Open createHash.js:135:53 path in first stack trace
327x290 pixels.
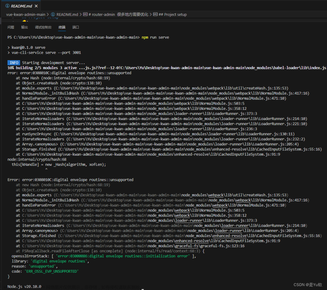click(x=171, y=88)
